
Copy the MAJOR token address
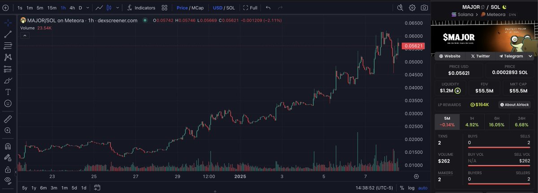pyautogui.click(x=483, y=7)
